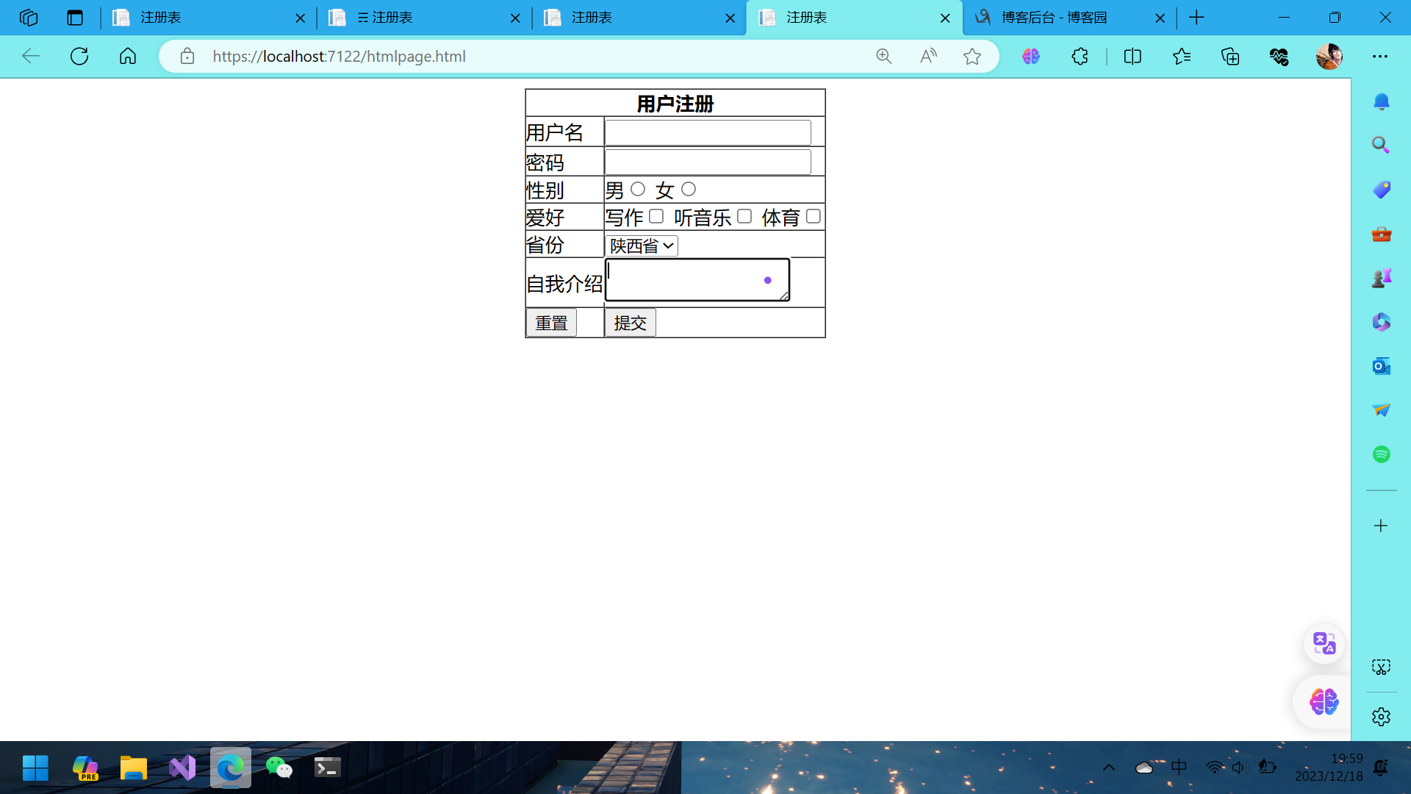
Task: Add page to favorites star icon
Action: coord(972,57)
